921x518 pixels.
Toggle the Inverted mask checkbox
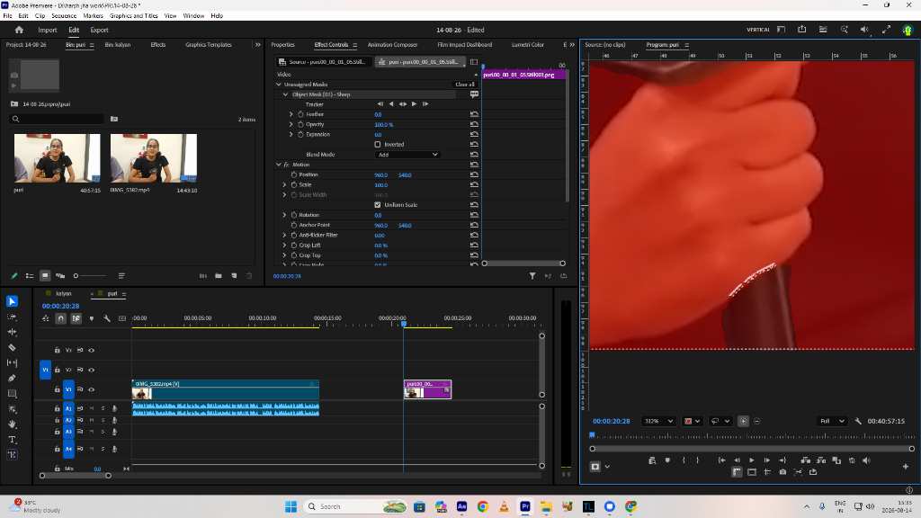(378, 145)
